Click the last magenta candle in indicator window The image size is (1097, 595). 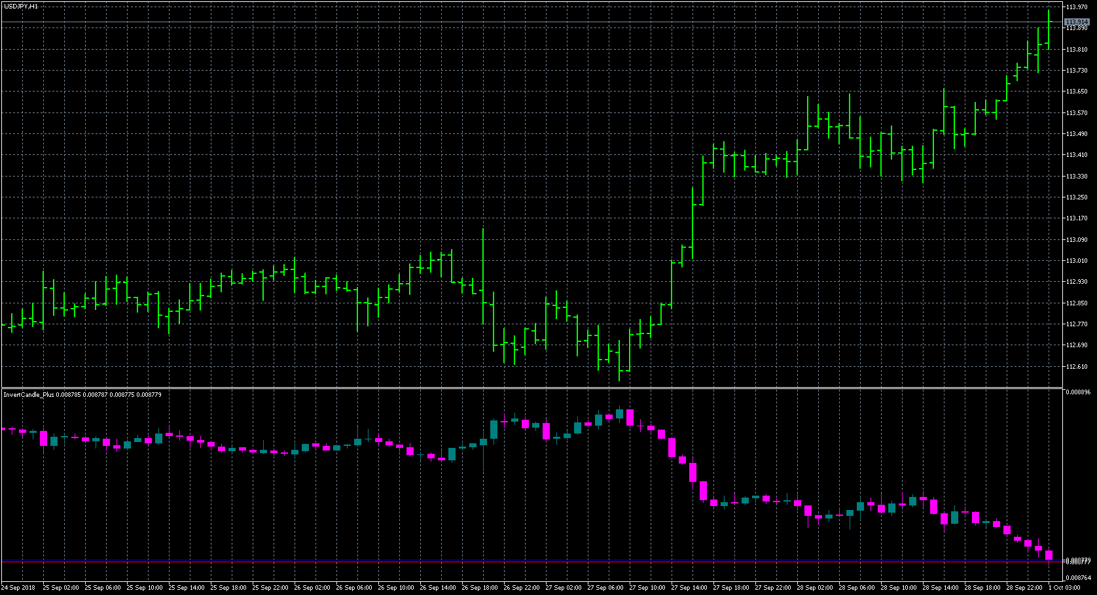[x=1049, y=555]
